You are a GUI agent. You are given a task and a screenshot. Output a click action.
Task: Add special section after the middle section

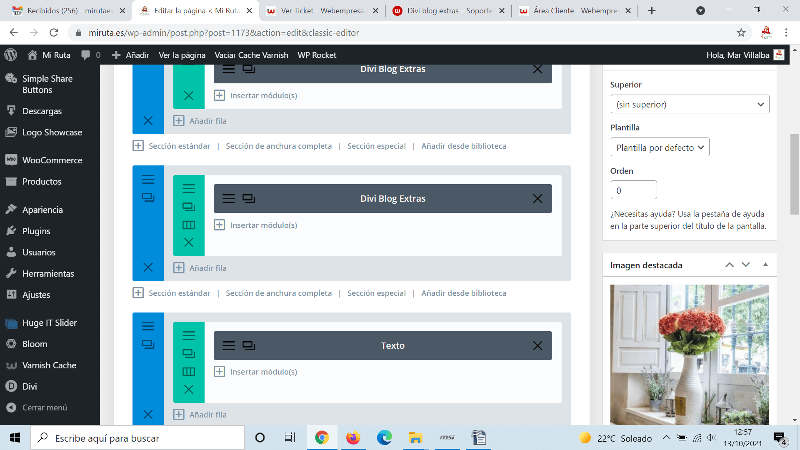(377, 293)
